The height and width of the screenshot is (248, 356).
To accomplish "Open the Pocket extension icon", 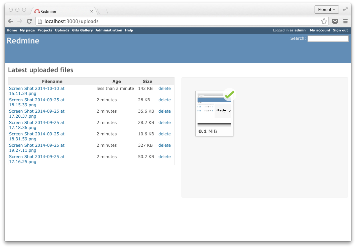I will [x=335, y=21].
